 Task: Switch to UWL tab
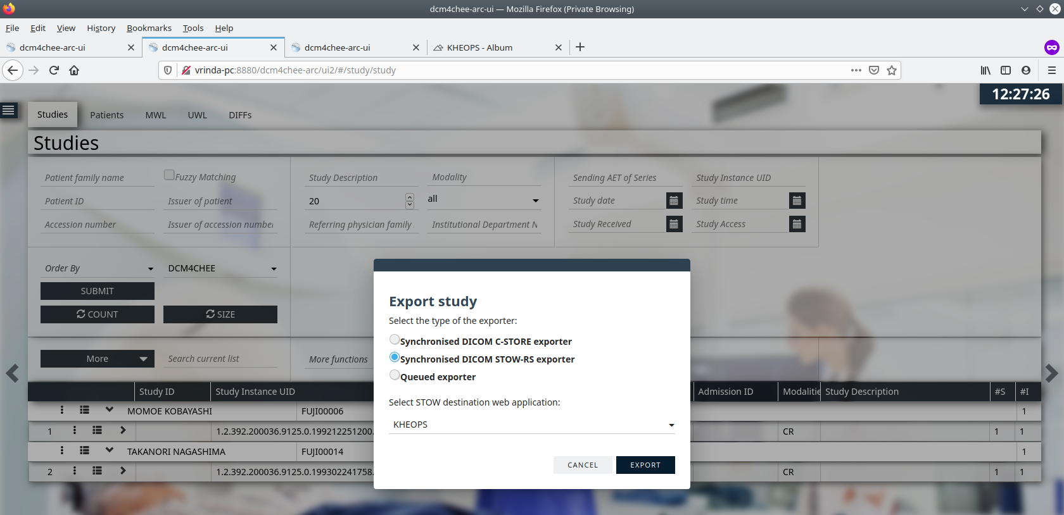(198, 115)
